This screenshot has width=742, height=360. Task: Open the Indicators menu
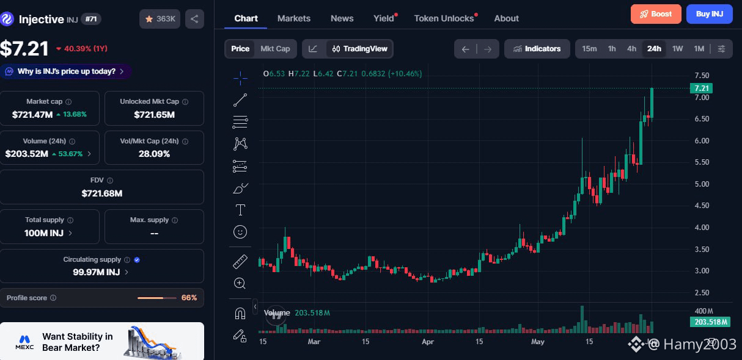537,49
